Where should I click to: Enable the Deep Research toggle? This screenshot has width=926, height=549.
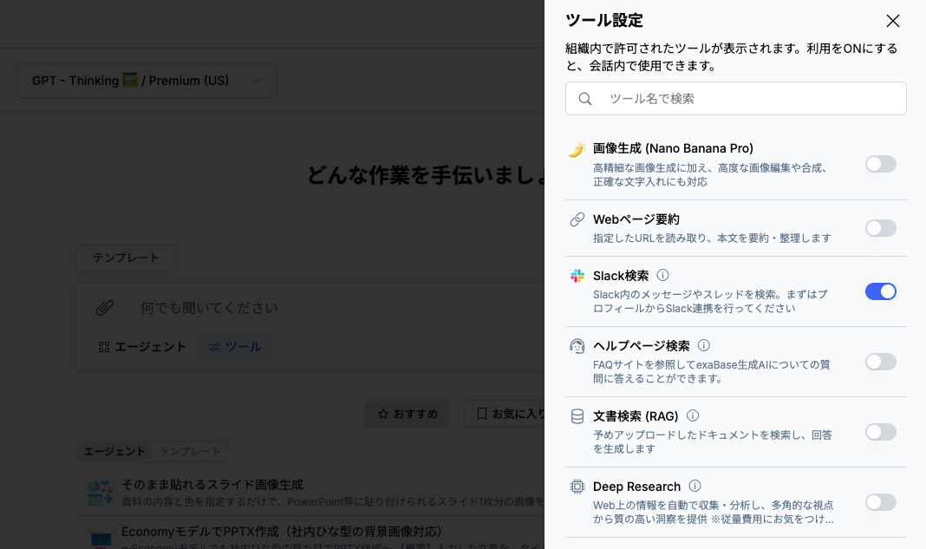881,502
